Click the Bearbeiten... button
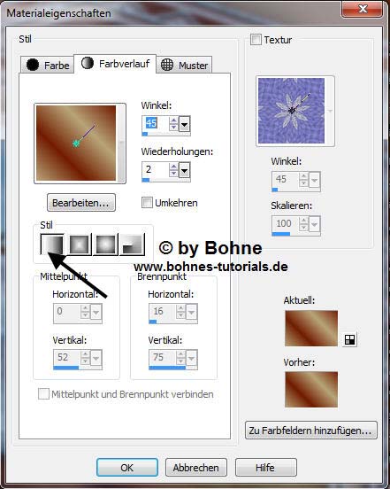 point(81,203)
